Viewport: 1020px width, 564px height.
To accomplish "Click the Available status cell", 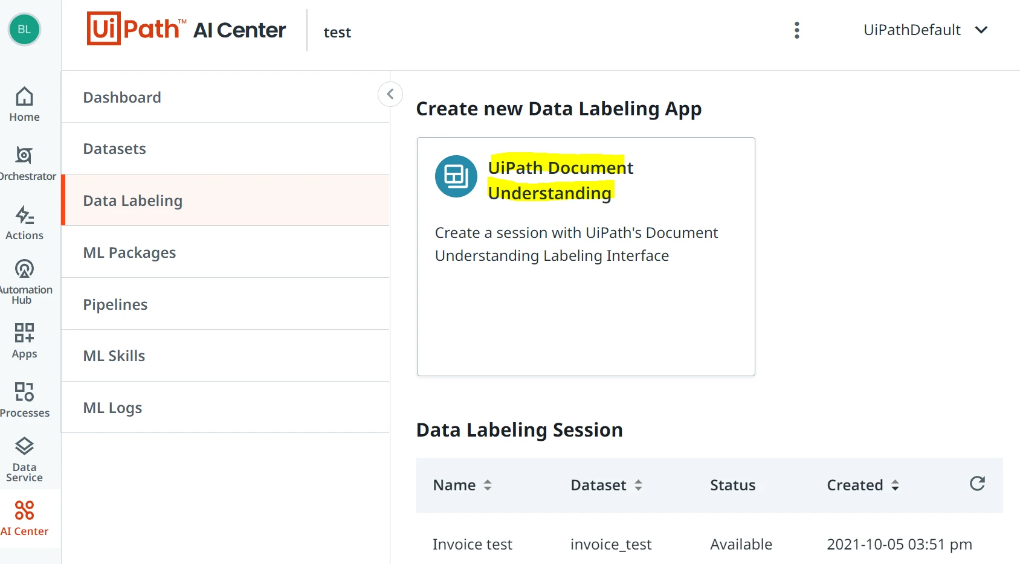I will coord(741,544).
